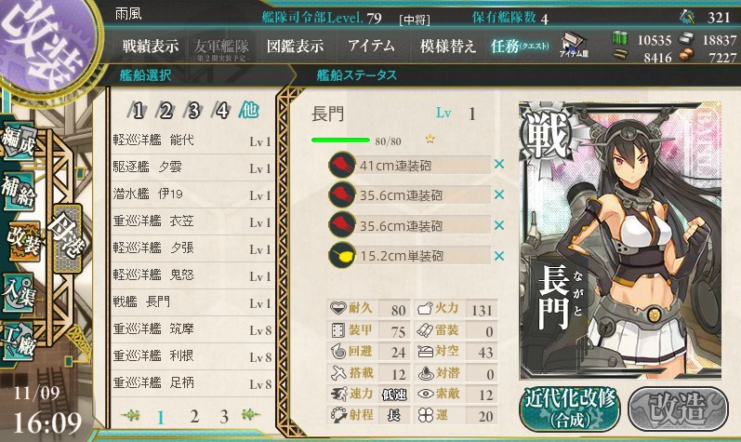Viewport: 741px width, 442px height.
Task: Open the 補給 resupply icon
Action: click(20, 192)
